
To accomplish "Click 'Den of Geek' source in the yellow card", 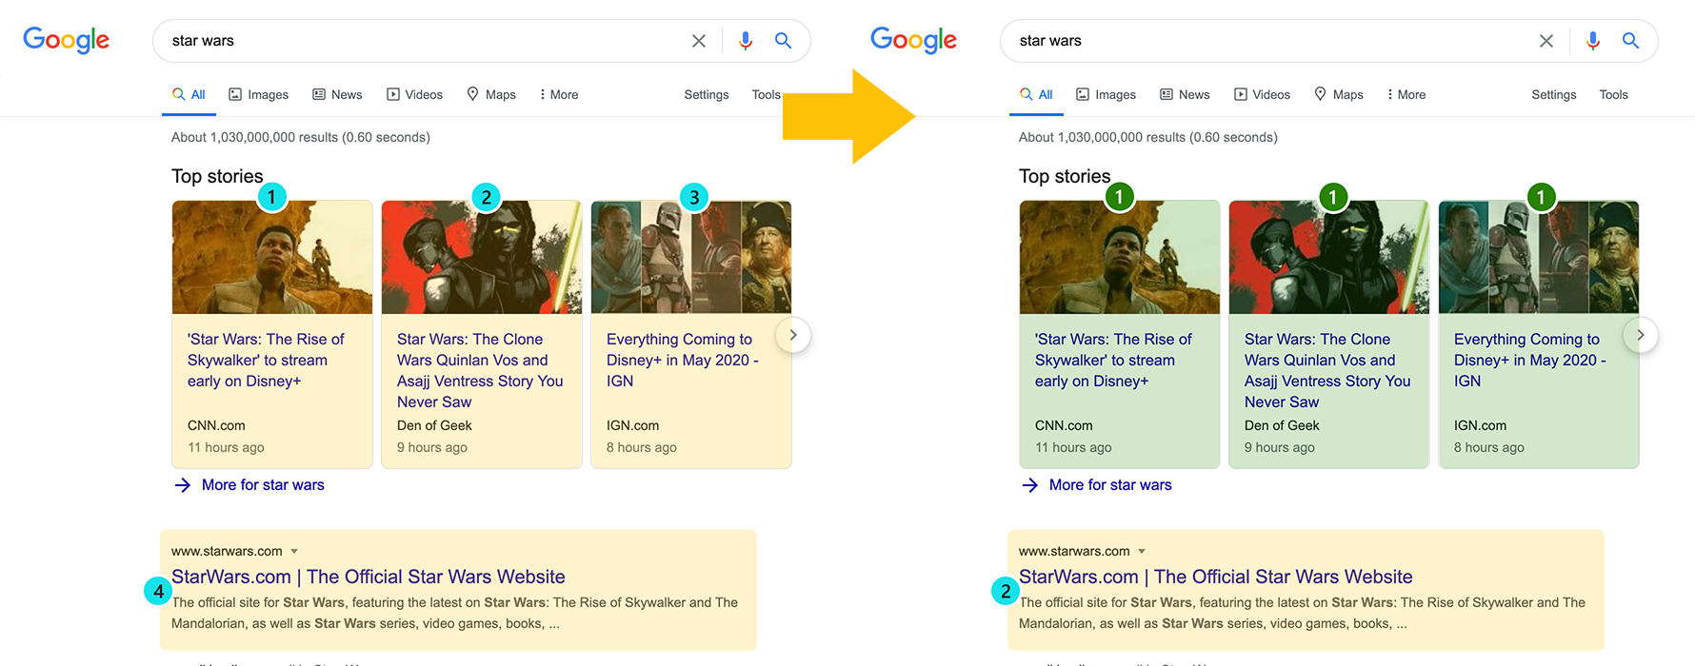I will [434, 425].
